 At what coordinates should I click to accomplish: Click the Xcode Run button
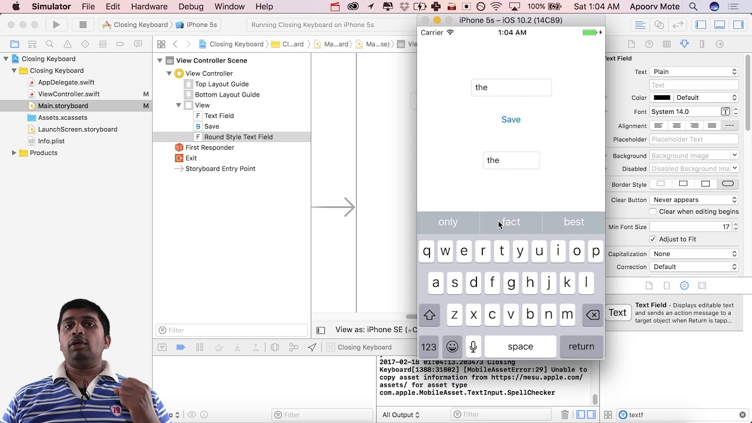click(56, 25)
